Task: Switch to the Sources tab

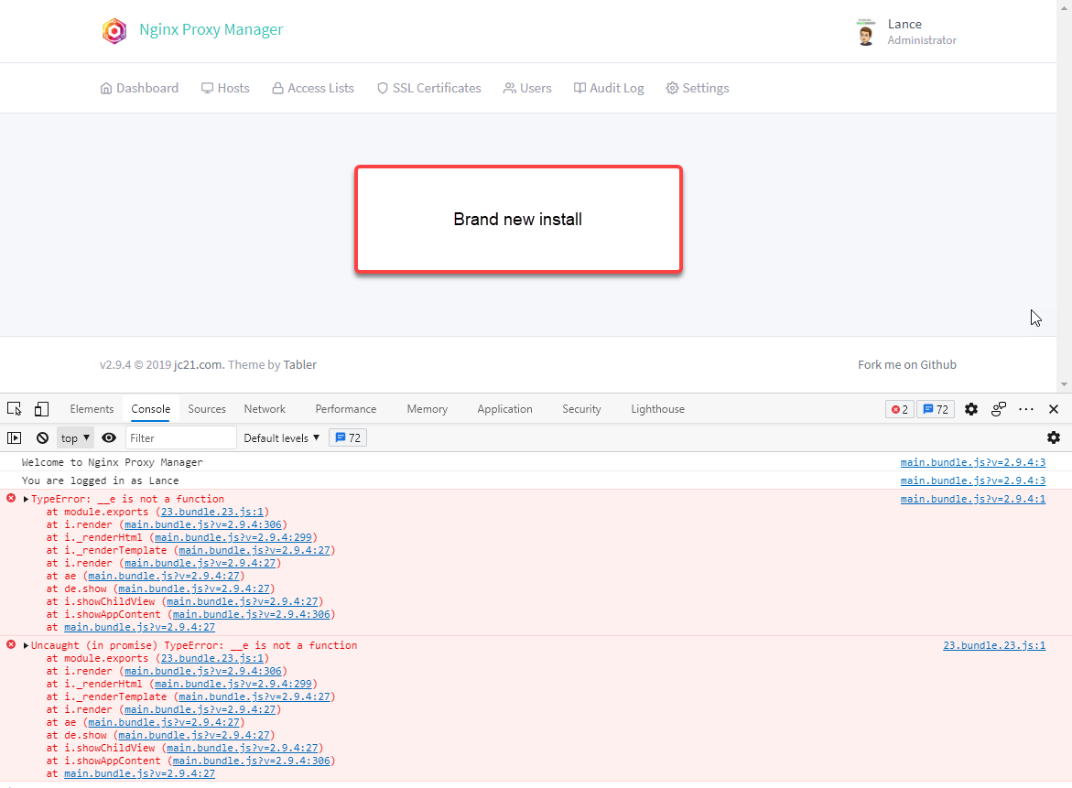Action: click(207, 409)
